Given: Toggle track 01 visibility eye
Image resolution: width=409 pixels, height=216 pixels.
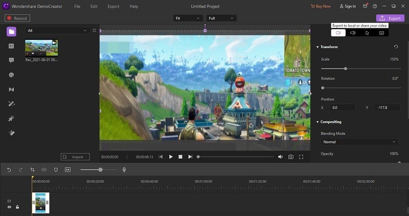Looking at the screenshot, I should (x=9, y=207).
